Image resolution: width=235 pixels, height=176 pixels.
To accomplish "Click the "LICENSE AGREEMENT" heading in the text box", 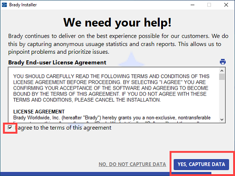I will point(39,112).
